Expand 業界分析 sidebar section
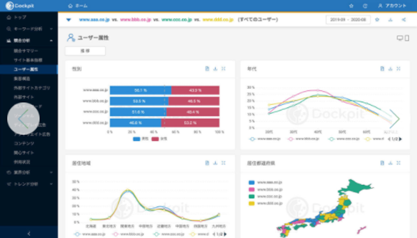The height and width of the screenshot is (238, 417). [29, 172]
